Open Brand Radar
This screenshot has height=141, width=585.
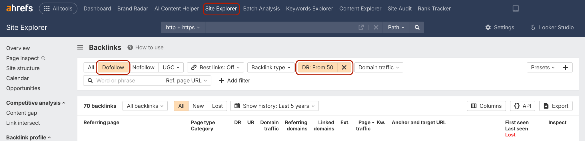point(133,9)
